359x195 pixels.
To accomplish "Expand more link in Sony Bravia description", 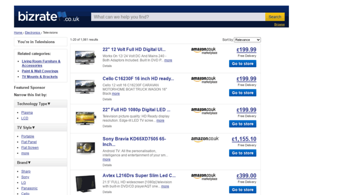I will 106,160.
